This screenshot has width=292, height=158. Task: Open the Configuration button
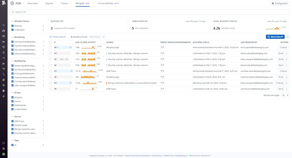tap(280, 3)
